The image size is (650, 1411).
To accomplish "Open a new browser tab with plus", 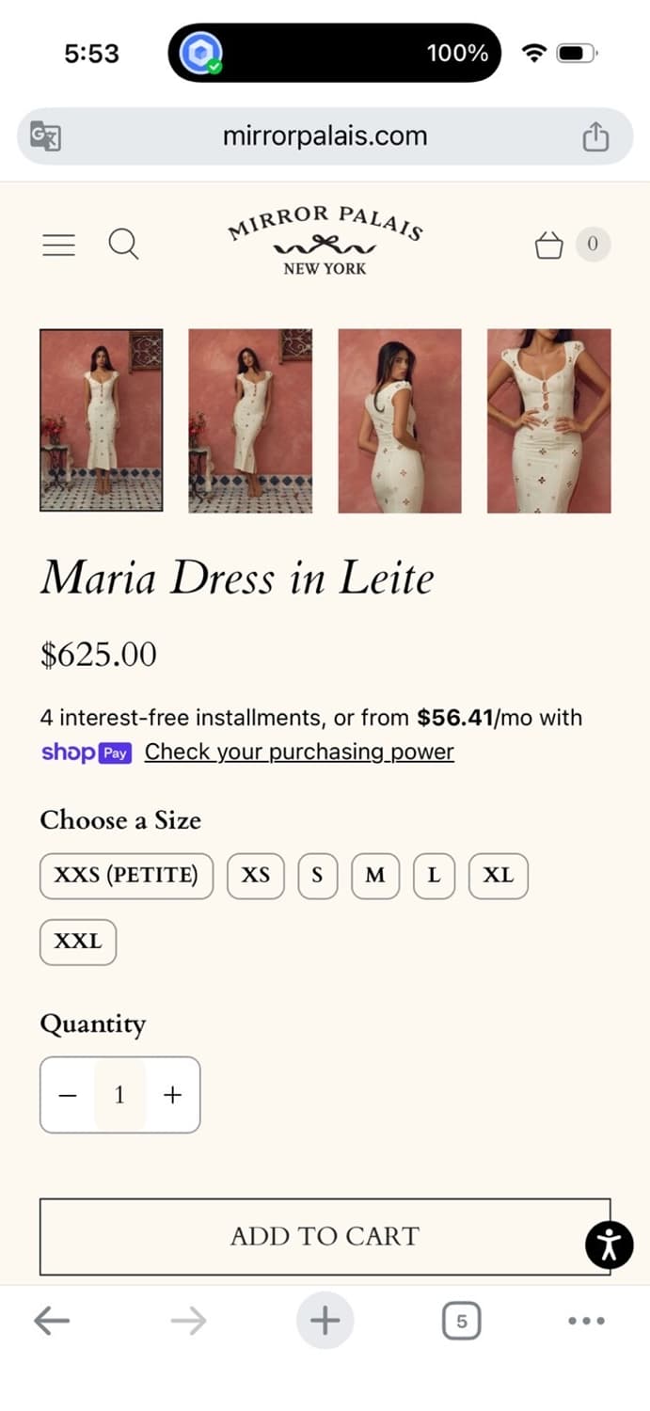I will tap(325, 1321).
